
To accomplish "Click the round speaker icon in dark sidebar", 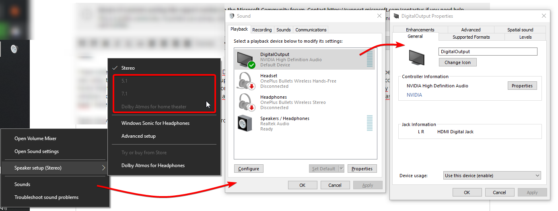I will (14, 49).
